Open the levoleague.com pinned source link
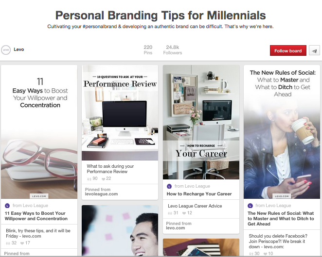 pos(101,194)
